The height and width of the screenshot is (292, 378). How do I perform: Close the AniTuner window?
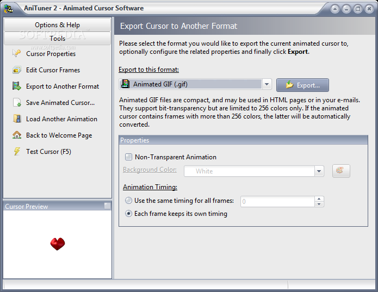[x=369, y=9]
